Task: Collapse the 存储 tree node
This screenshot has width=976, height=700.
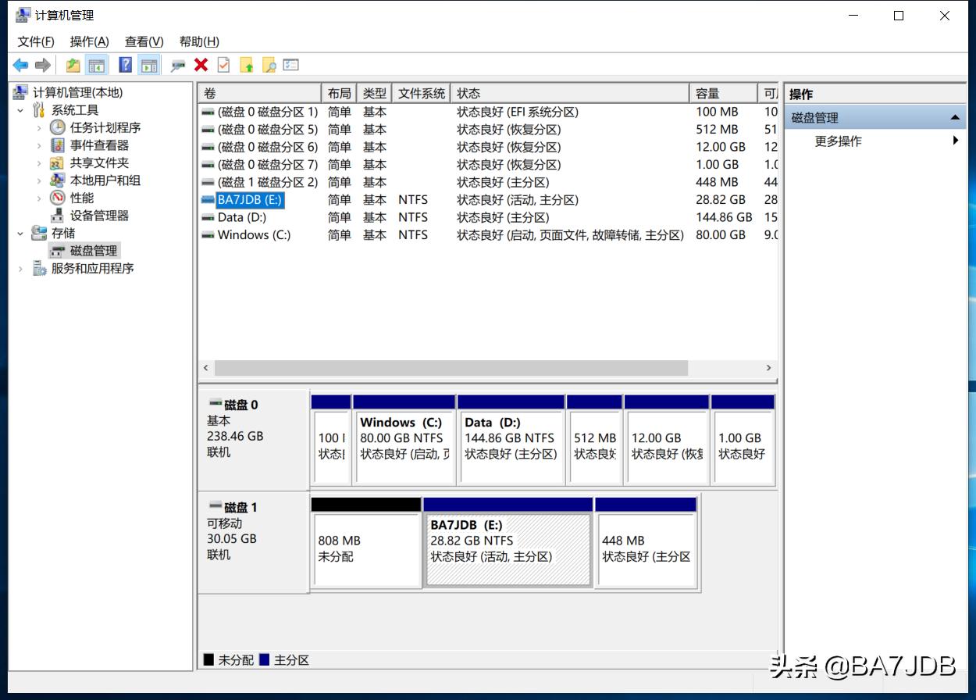Action: pos(22,233)
